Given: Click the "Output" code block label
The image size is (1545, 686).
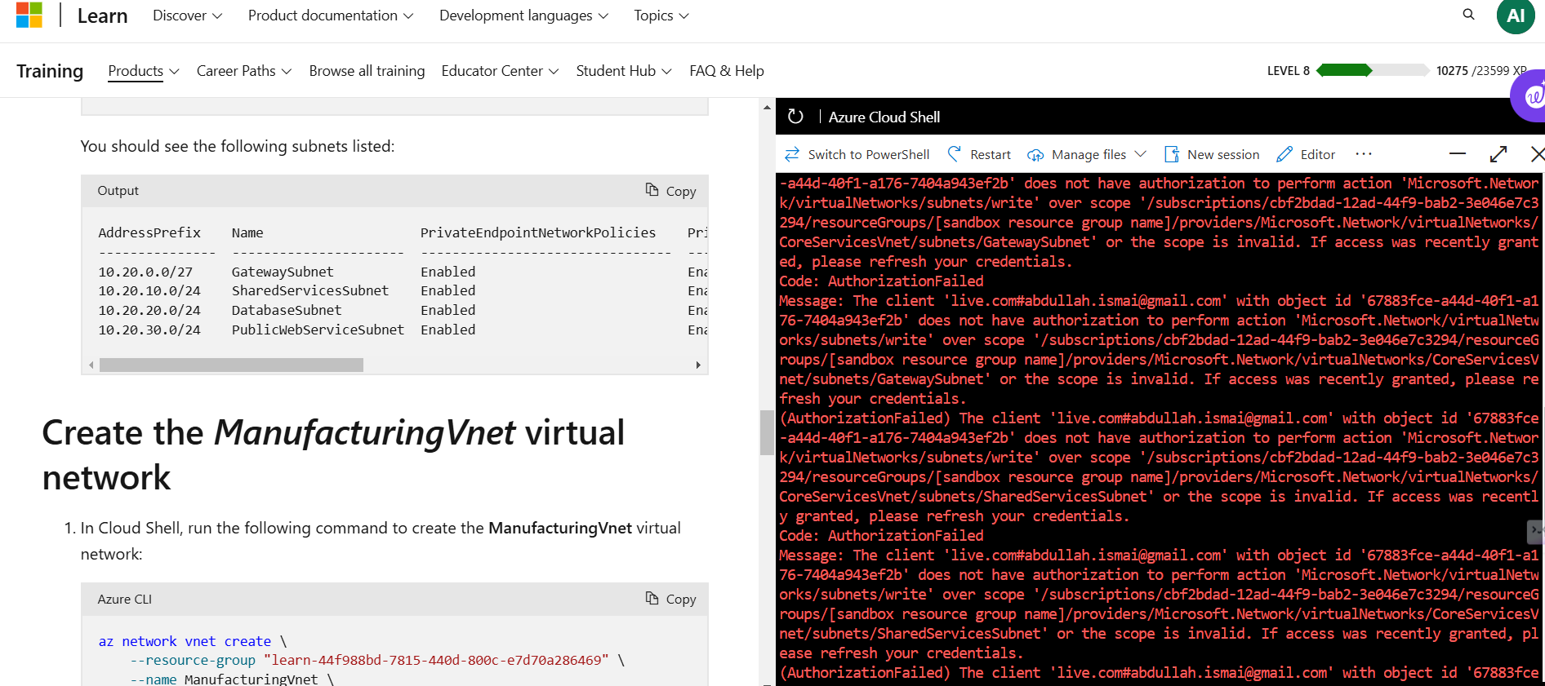Looking at the screenshot, I should pyautogui.click(x=118, y=191).
